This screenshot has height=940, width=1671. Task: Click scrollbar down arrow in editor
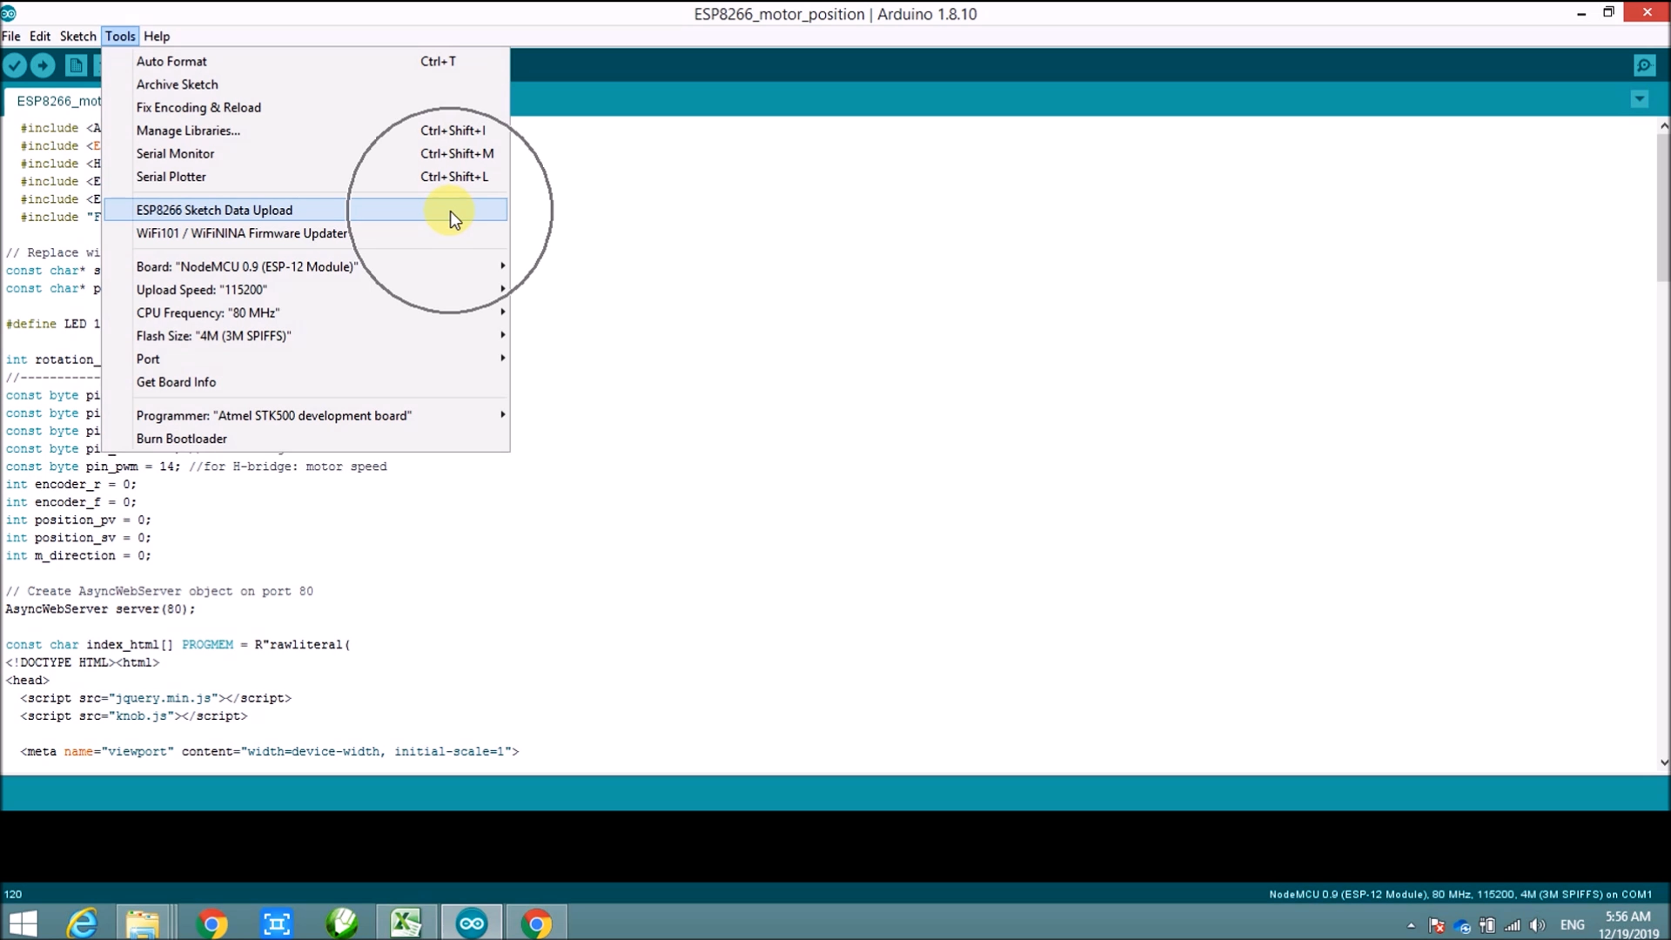(1663, 762)
